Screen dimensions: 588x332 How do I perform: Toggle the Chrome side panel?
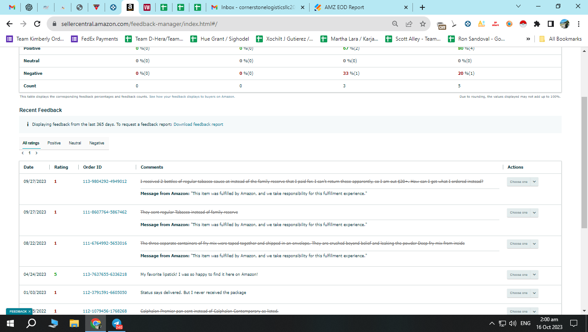[550, 24]
